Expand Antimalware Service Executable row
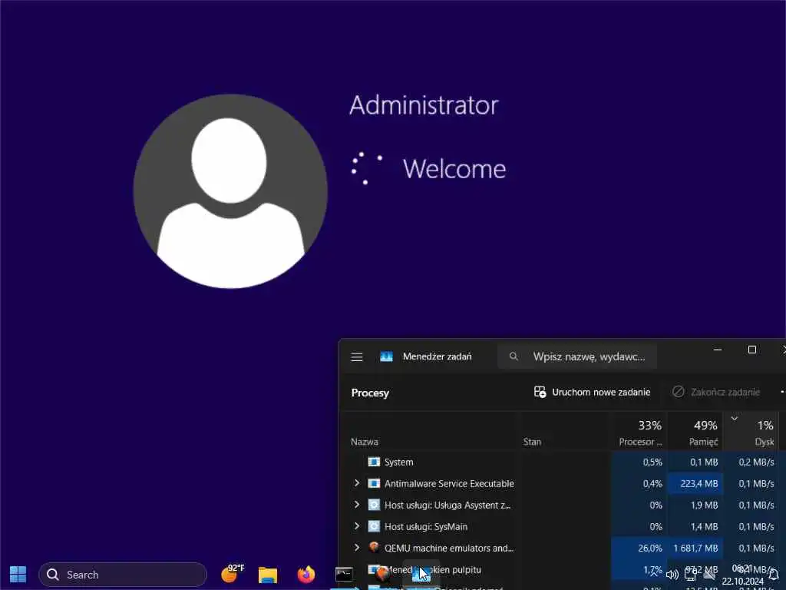Screen dimensions: 786x590 [357, 483]
